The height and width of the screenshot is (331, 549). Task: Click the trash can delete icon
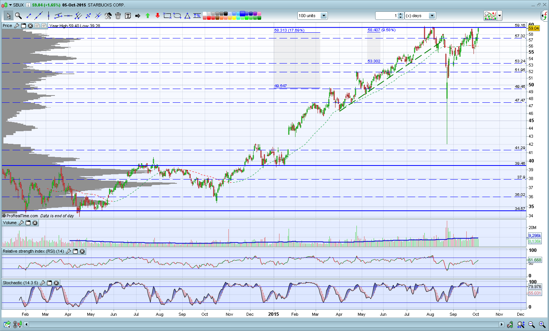[118, 16]
